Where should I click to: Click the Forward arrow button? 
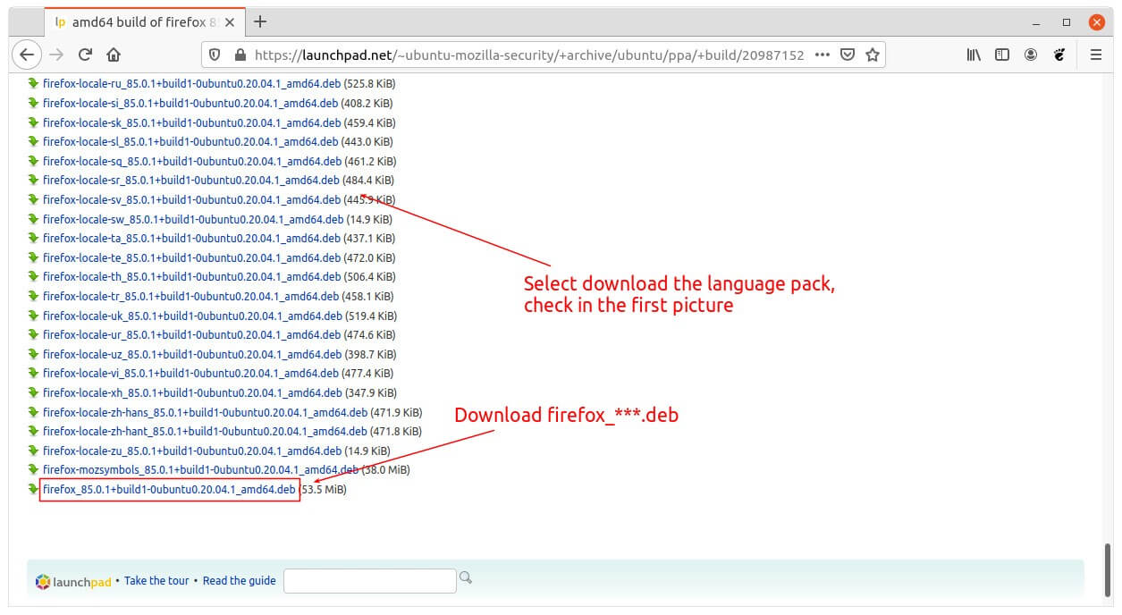click(x=56, y=55)
